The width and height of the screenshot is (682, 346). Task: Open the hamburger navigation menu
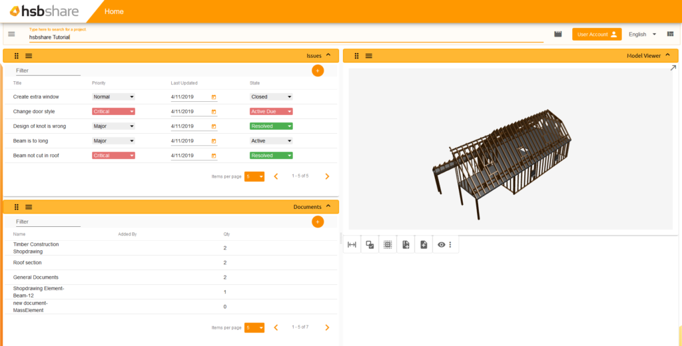tap(12, 35)
